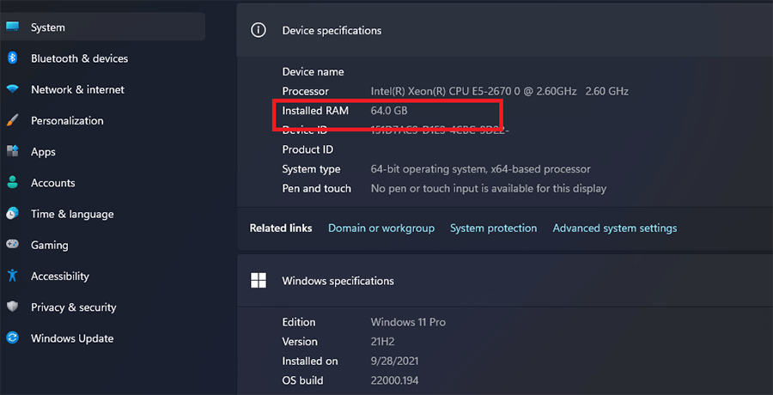This screenshot has width=773, height=395.
Task: Click the Accessibility figure icon
Action: (x=12, y=276)
